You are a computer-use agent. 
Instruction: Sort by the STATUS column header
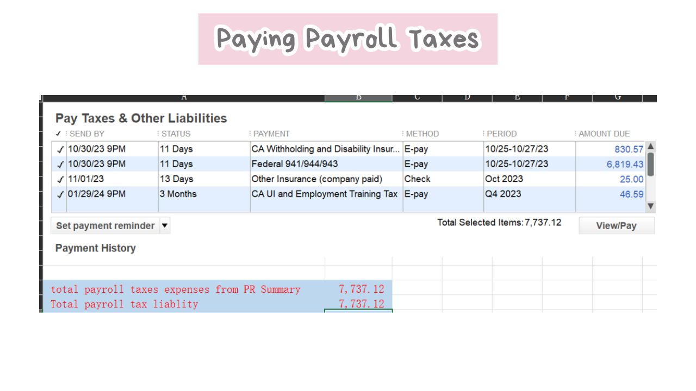click(x=176, y=134)
